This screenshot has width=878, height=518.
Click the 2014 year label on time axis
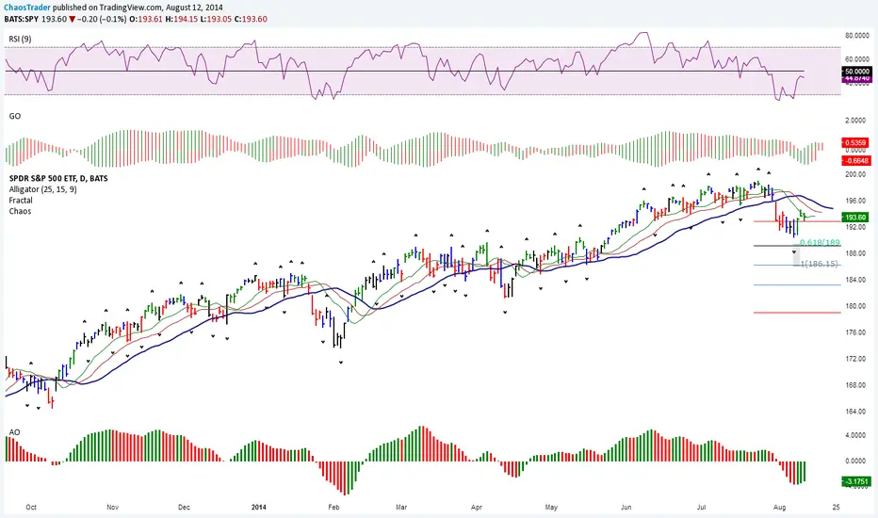259,508
